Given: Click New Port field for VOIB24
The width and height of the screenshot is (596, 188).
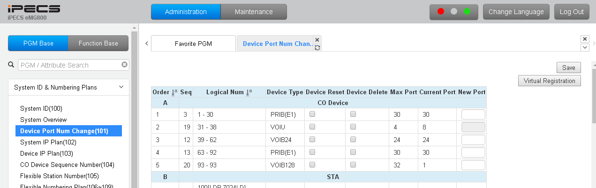Looking at the screenshot, I should tap(473, 140).
